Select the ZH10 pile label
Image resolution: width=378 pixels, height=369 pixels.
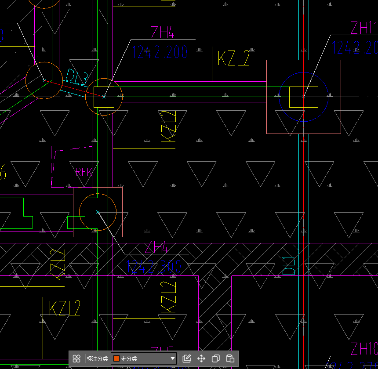click(364, 348)
